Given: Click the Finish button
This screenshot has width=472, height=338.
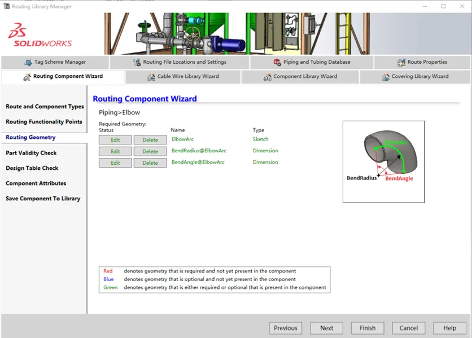Looking at the screenshot, I should click(x=368, y=328).
